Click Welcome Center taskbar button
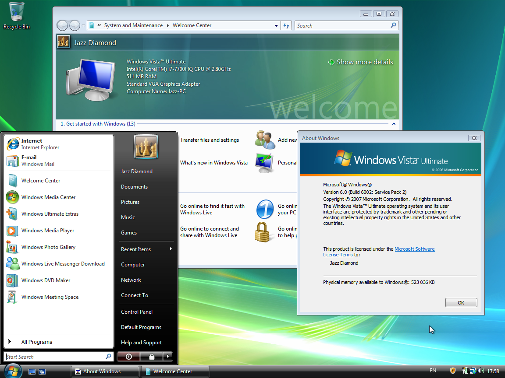This screenshot has height=378, width=505. [x=175, y=371]
